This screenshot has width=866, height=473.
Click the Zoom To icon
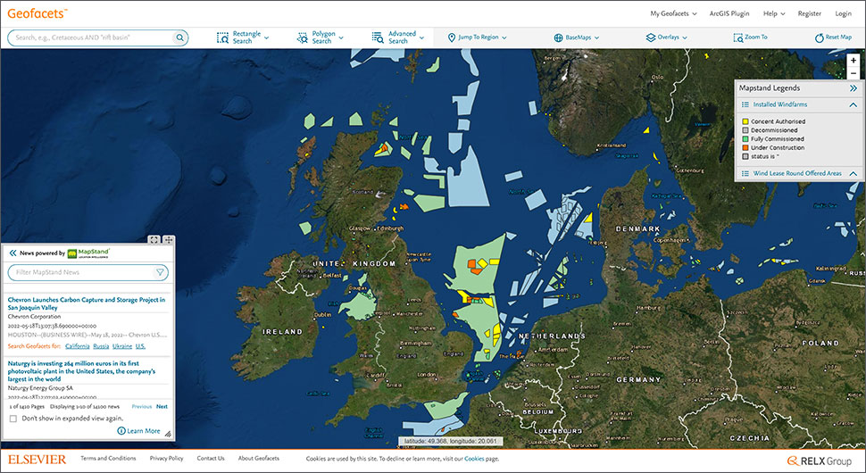click(737, 37)
